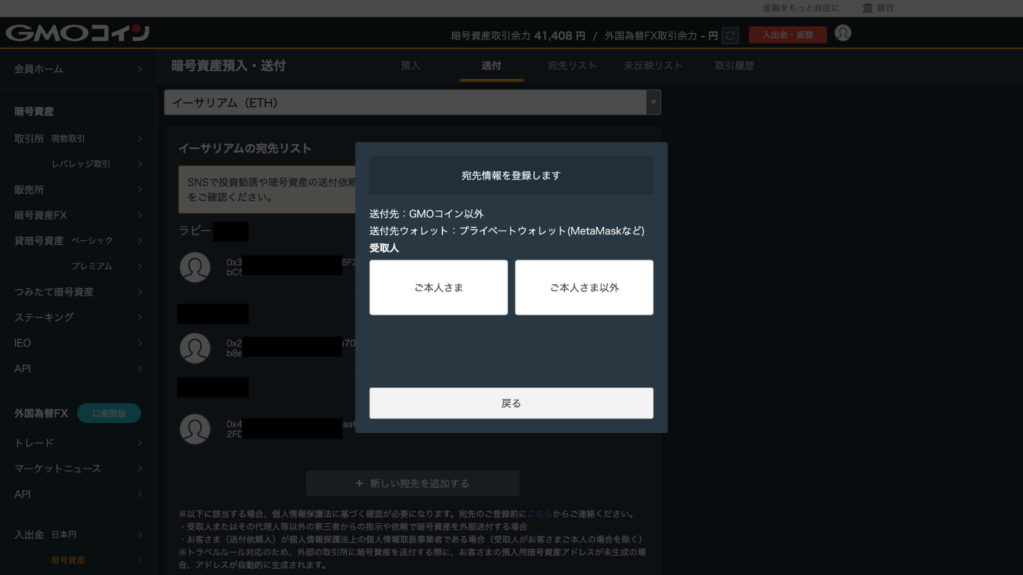Open the user account profile icon

843,33
